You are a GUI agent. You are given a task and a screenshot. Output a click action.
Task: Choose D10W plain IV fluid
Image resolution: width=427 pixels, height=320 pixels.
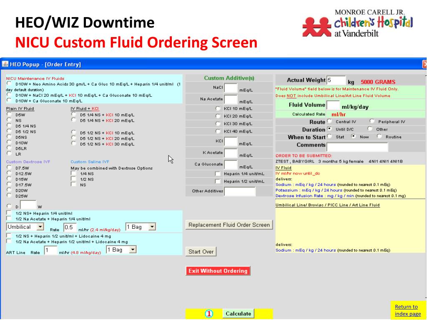point(9,142)
